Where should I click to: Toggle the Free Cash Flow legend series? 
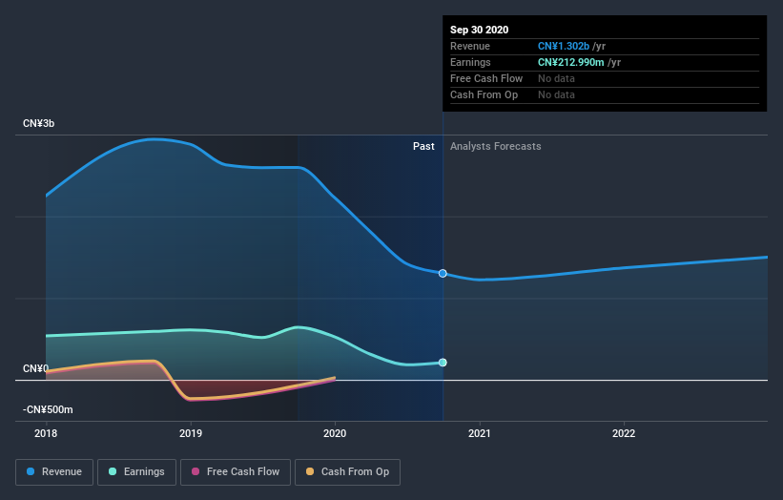click(236, 472)
